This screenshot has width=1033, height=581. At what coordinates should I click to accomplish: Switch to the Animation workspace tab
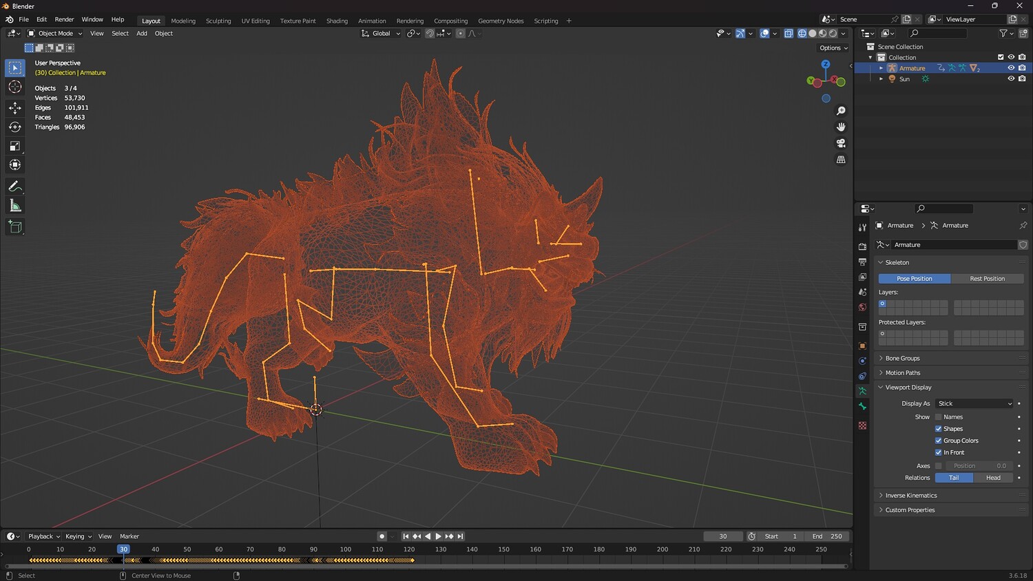(x=372, y=21)
